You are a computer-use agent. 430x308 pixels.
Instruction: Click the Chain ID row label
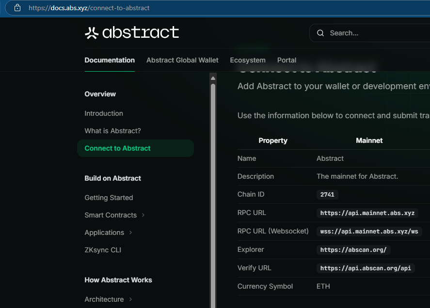251,194
